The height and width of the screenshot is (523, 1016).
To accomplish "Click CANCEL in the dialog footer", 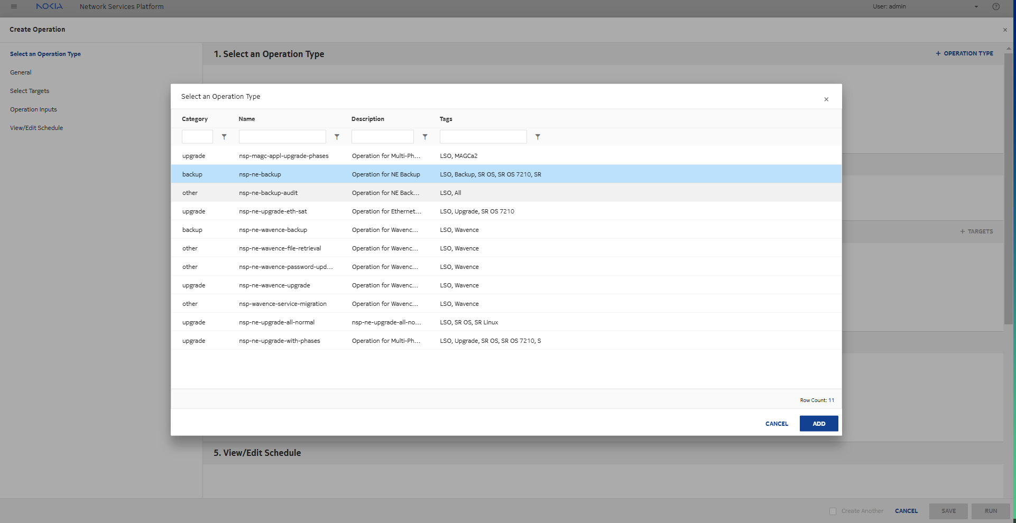I will 777,424.
